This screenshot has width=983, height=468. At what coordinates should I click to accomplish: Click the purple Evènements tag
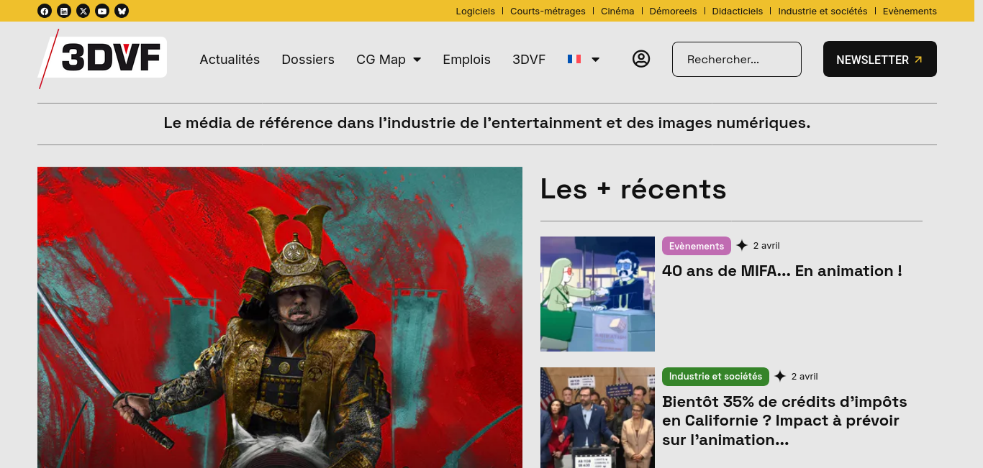[x=697, y=246]
